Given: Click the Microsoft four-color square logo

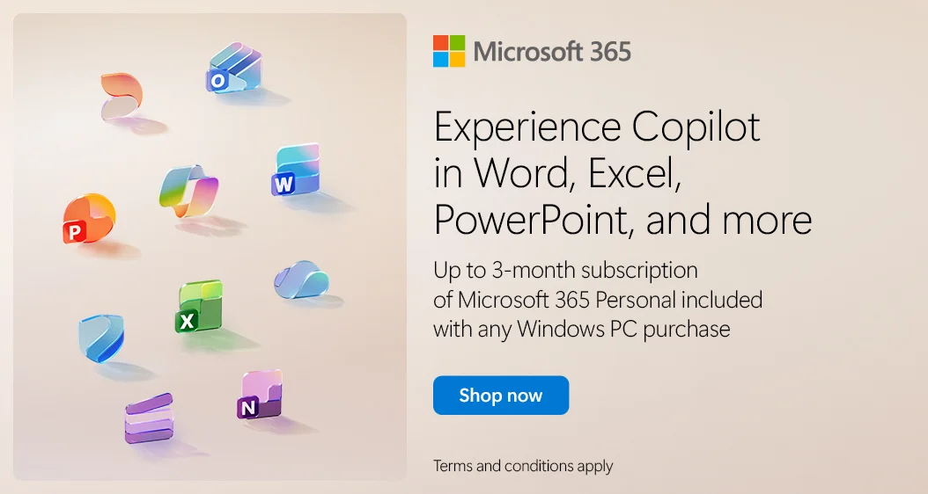Looking at the screenshot, I should 448,51.
